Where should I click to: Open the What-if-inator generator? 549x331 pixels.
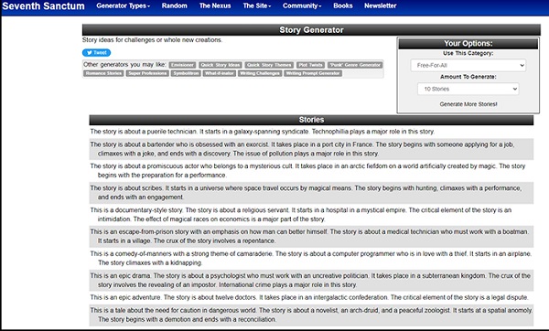pyautogui.click(x=220, y=73)
